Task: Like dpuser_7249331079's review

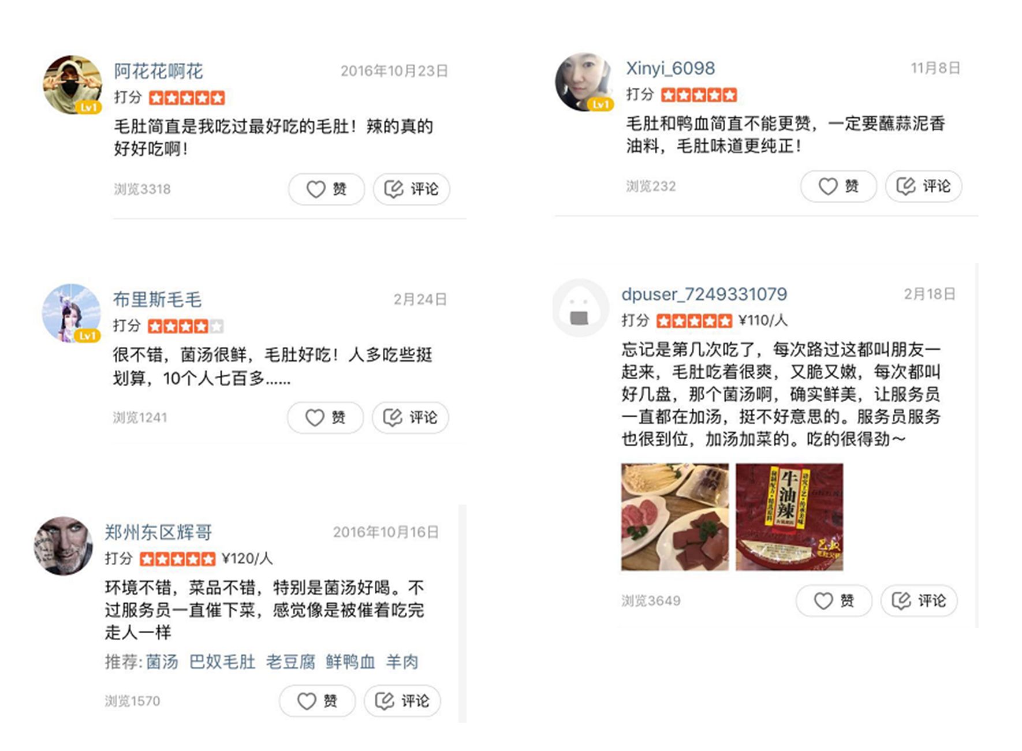Action: point(834,601)
